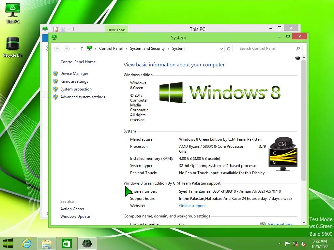The width and height of the screenshot is (334, 250).
Task: Open Advanced system settings link
Action: [83, 97]
